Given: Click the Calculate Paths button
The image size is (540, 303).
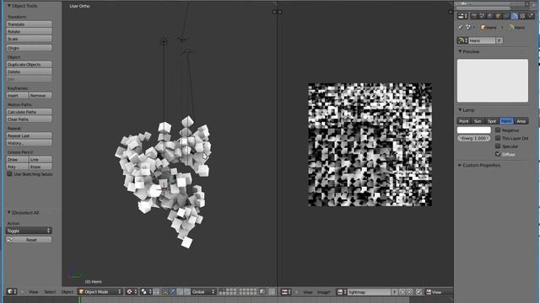Looking at the screenshot, I should (30, 112).
